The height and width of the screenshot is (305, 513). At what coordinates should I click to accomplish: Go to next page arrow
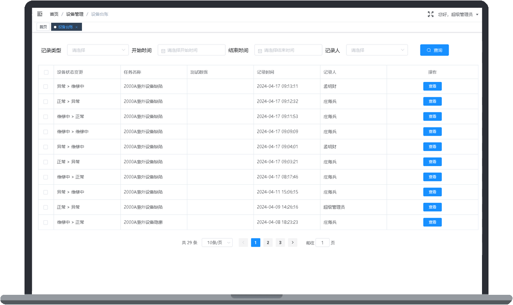pyautogui.click(x=292, y=243)
